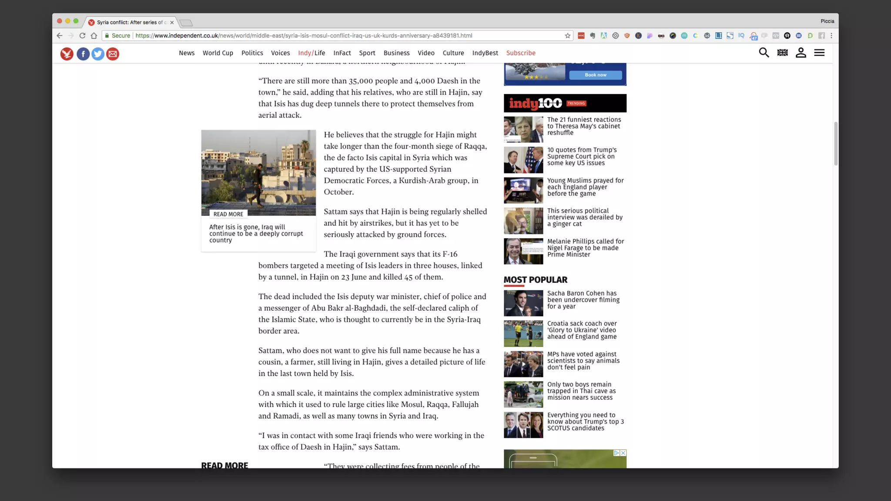This screenshot has width=891, height=501.
Task: Open the user account profile icon
Action: pyautogui.click(x=801, y=53)
